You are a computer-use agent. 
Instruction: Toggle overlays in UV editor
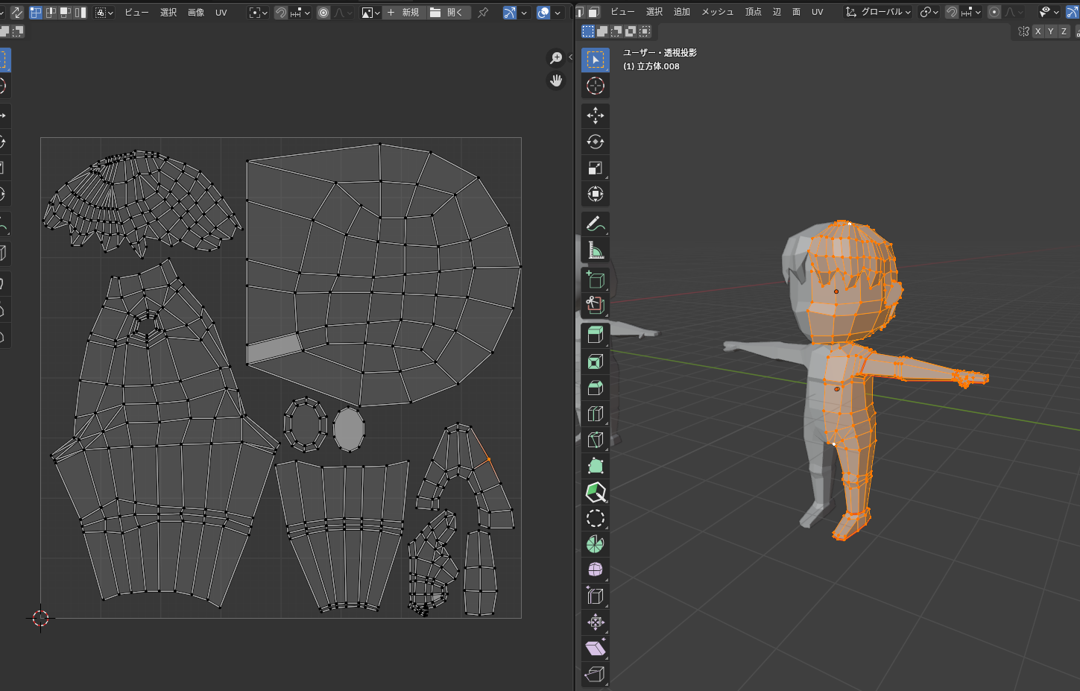[x=543, y=13]
